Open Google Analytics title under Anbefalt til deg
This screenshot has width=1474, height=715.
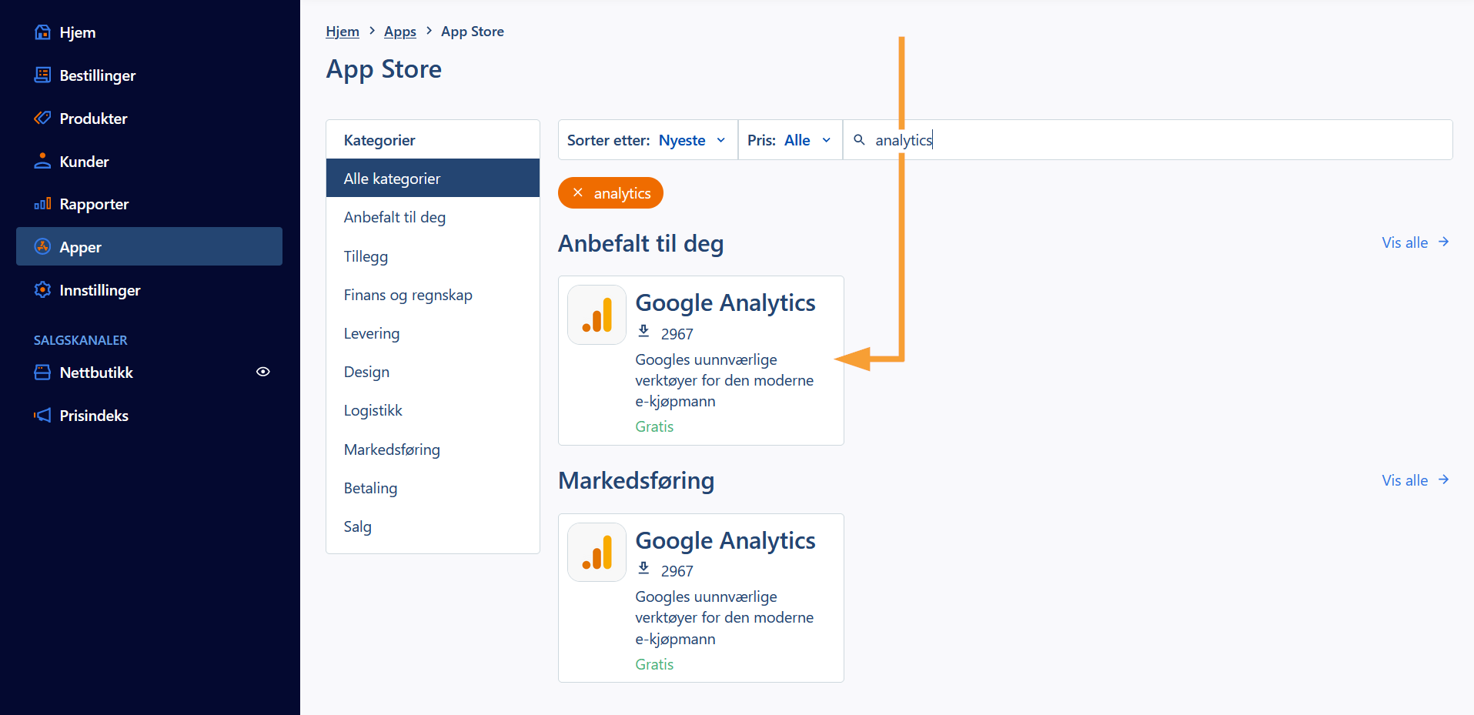(x=725, y=302)
